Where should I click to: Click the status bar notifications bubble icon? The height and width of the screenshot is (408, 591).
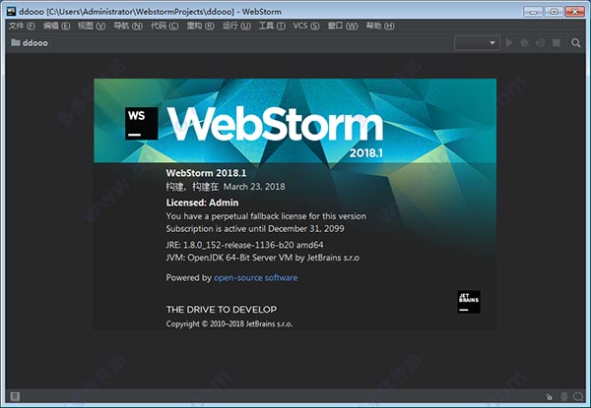click(x=578, y=397)
